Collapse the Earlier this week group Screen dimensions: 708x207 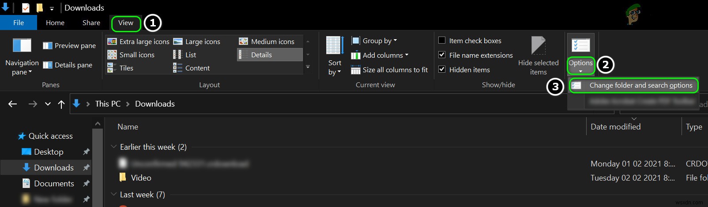114,147
